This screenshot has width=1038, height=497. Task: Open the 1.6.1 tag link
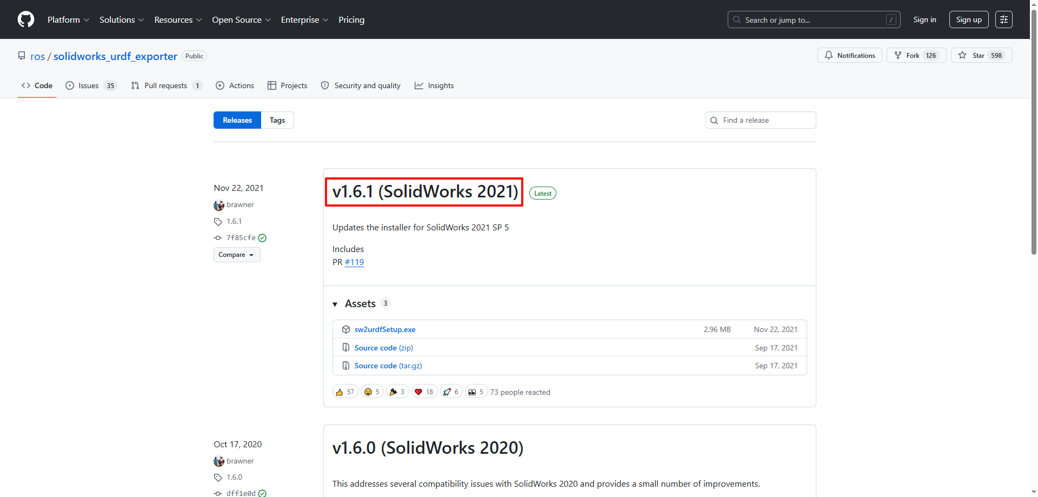click(234, 221)
